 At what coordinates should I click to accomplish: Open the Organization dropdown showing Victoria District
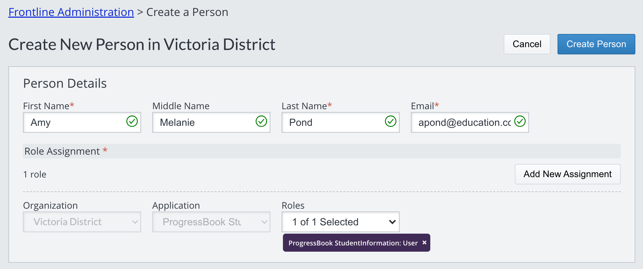pos(82,222)
